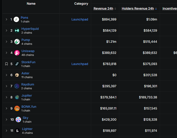Screen dimensions: 177x138
Task: Expand the Sky row
Action: point(7,119)
